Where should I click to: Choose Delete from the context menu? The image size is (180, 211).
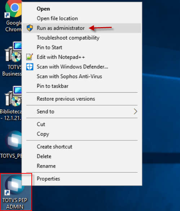coord(82,156)
